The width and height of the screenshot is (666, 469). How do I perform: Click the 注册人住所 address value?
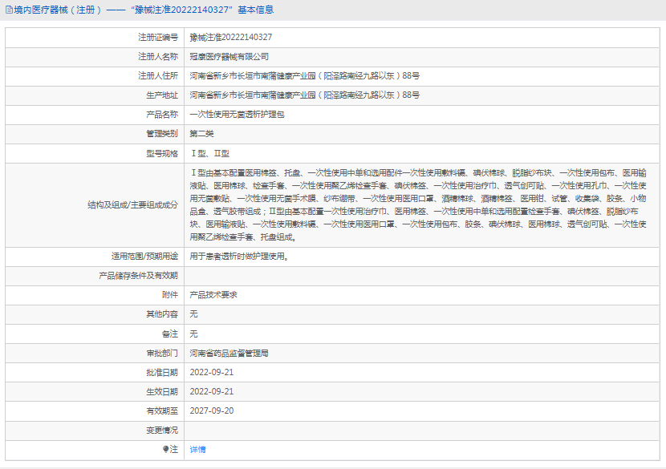(305, 76)
